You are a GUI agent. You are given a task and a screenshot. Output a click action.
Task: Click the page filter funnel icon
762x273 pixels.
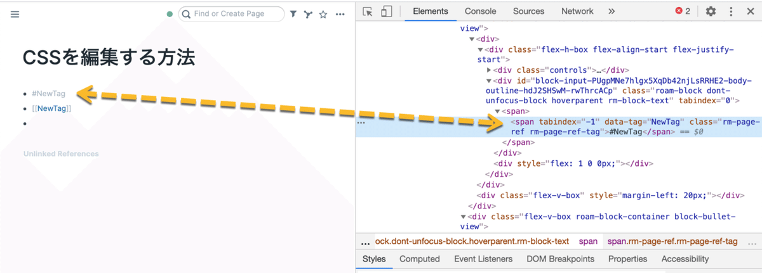(293, 14)
